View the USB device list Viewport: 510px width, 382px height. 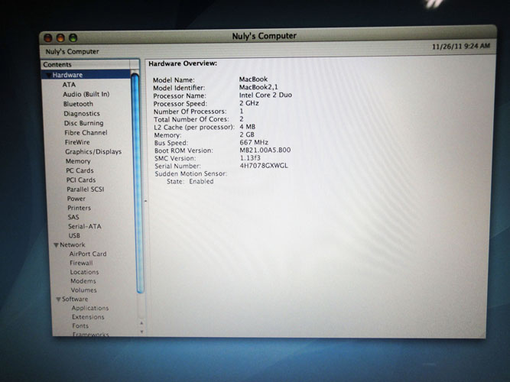(x=74, y=235)
